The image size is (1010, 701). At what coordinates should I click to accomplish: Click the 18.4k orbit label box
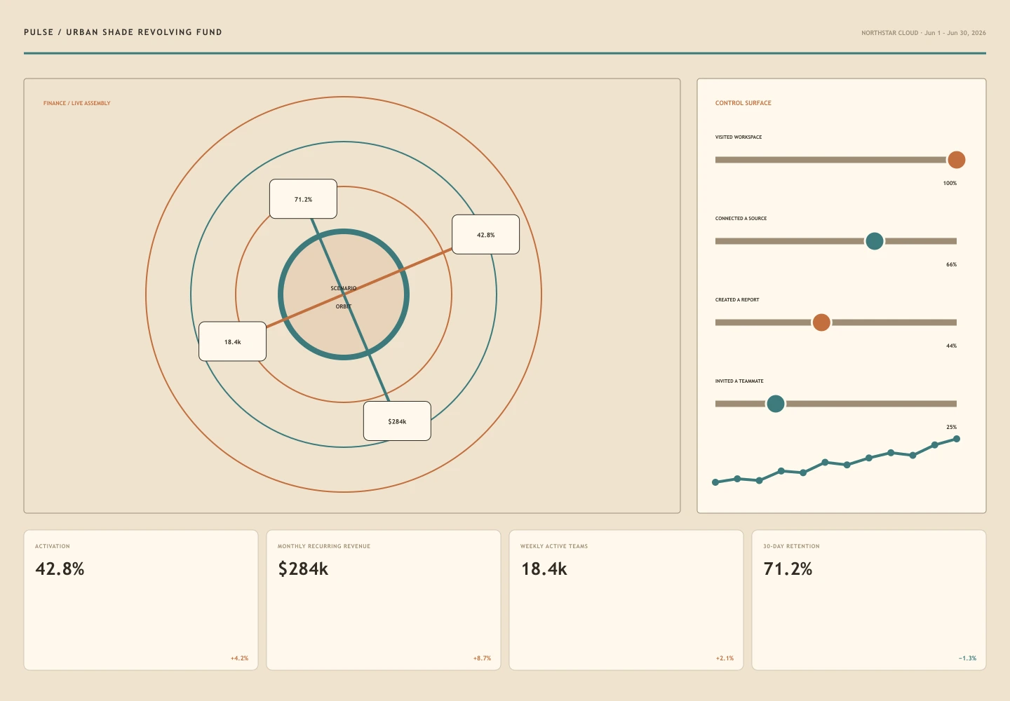pos(232,341)
